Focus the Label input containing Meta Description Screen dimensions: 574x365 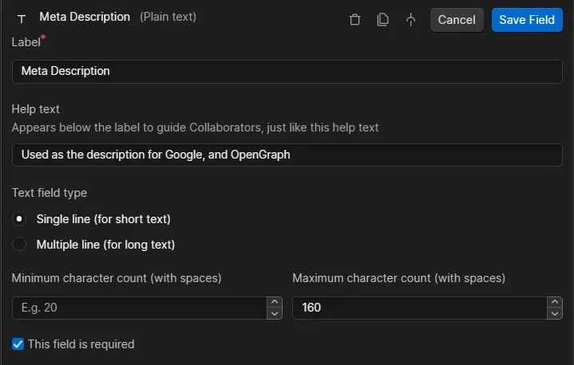click(287, 71)
